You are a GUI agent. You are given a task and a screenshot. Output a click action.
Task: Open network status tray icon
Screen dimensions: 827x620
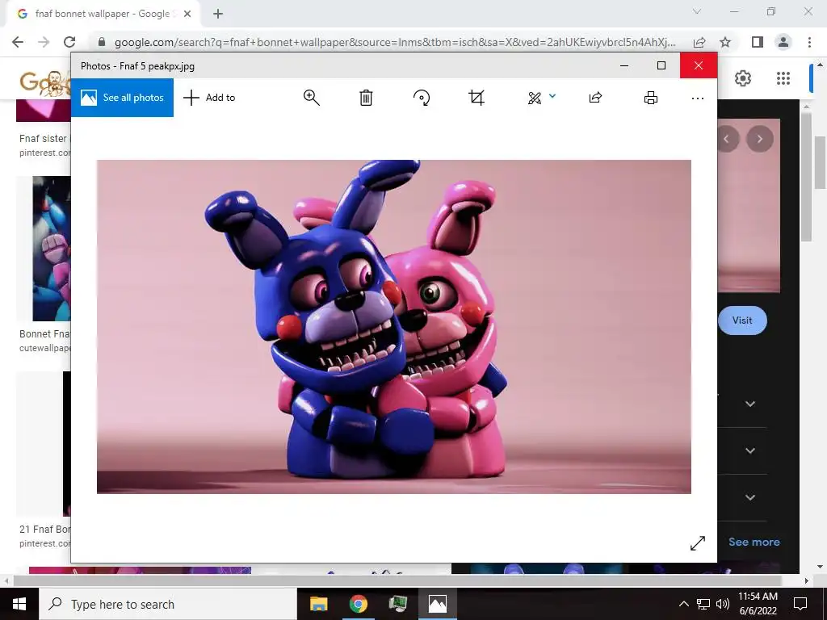click(703, 604)
